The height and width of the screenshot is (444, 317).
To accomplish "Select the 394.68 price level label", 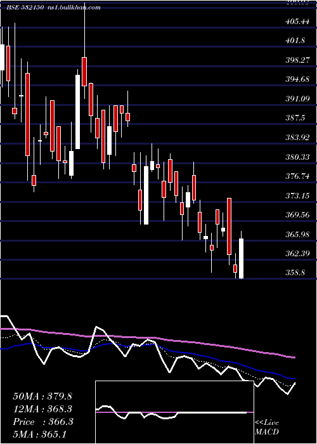I will [297, 79].
